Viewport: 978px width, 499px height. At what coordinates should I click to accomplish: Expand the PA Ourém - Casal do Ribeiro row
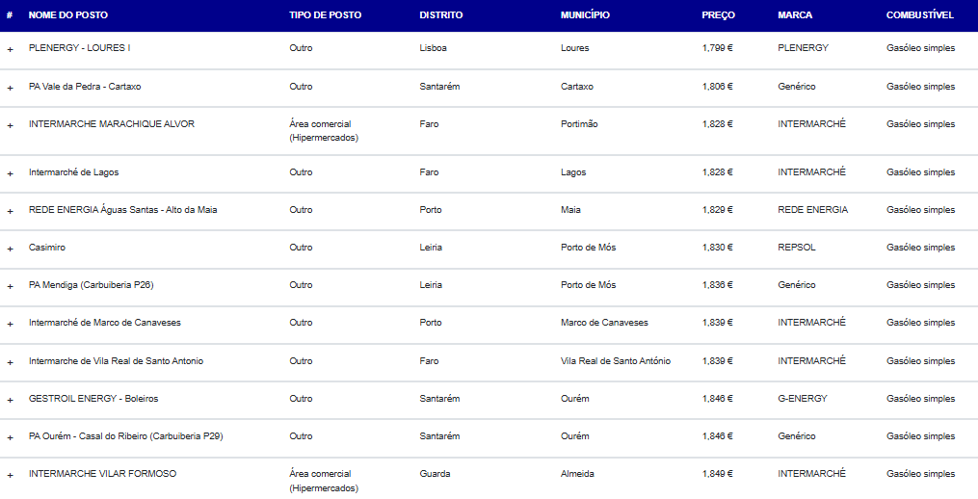[10, 437]
